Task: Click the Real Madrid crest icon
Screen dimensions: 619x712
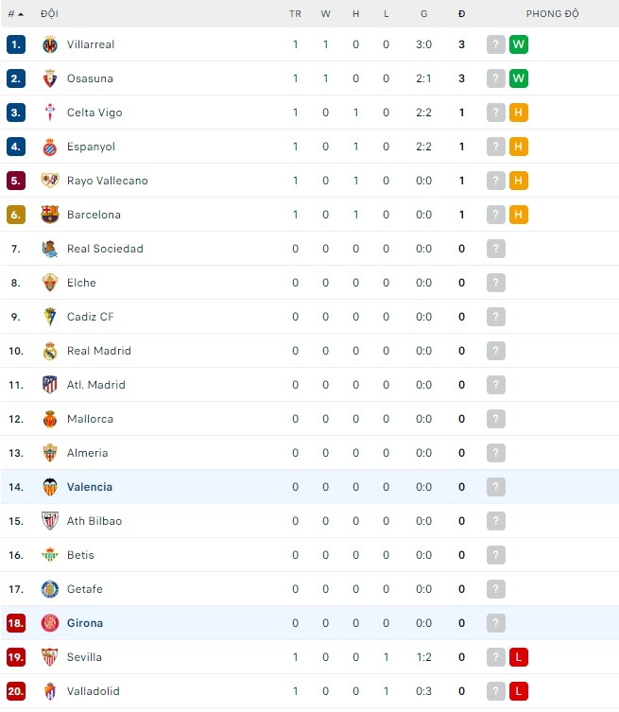Action: [x=50, y=351]
